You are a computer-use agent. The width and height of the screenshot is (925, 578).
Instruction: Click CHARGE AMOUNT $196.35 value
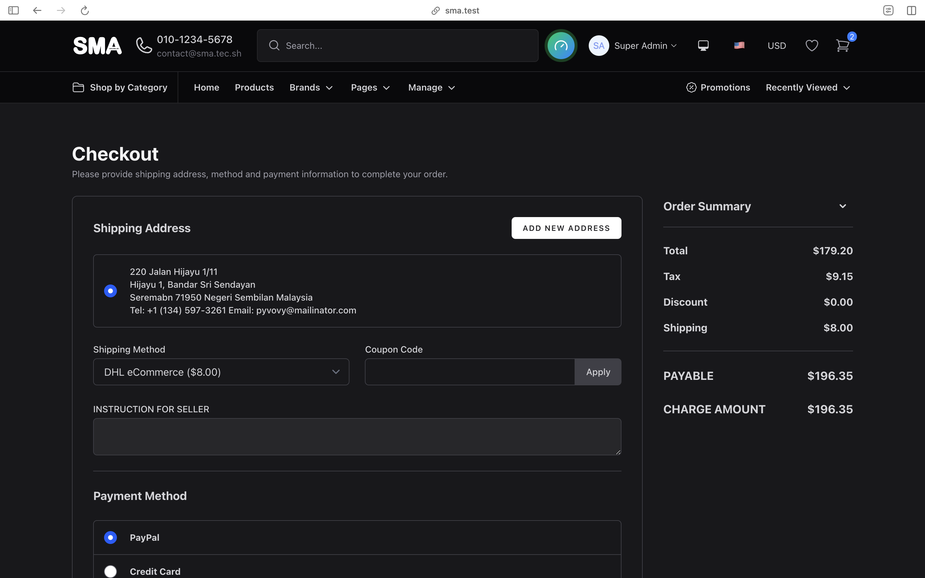(x=830, y=409)
